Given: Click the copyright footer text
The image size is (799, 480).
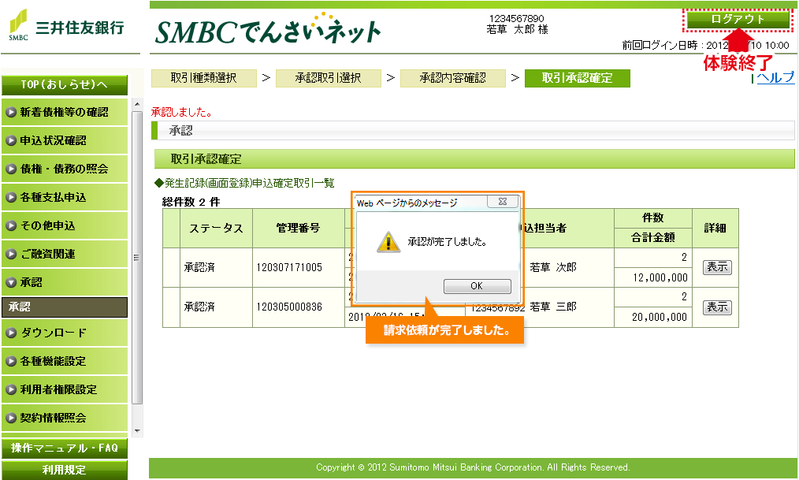Looking at the screenshot, I should click(x=473, y=467).
